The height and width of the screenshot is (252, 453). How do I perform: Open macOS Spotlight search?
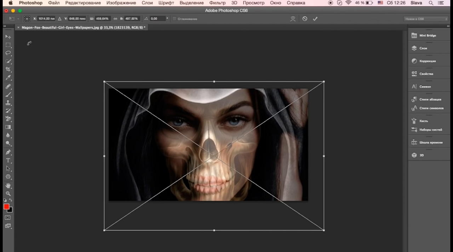[431, 3]
